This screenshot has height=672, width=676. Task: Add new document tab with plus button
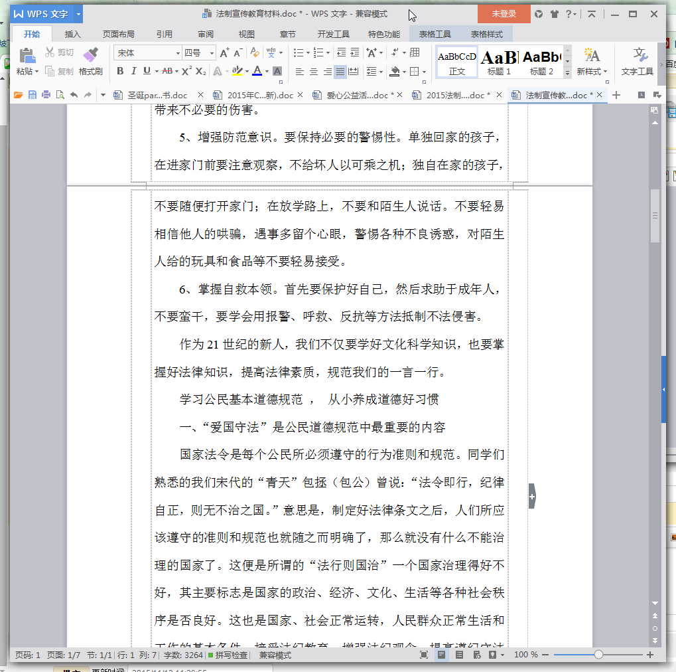[x=616, y=95]
